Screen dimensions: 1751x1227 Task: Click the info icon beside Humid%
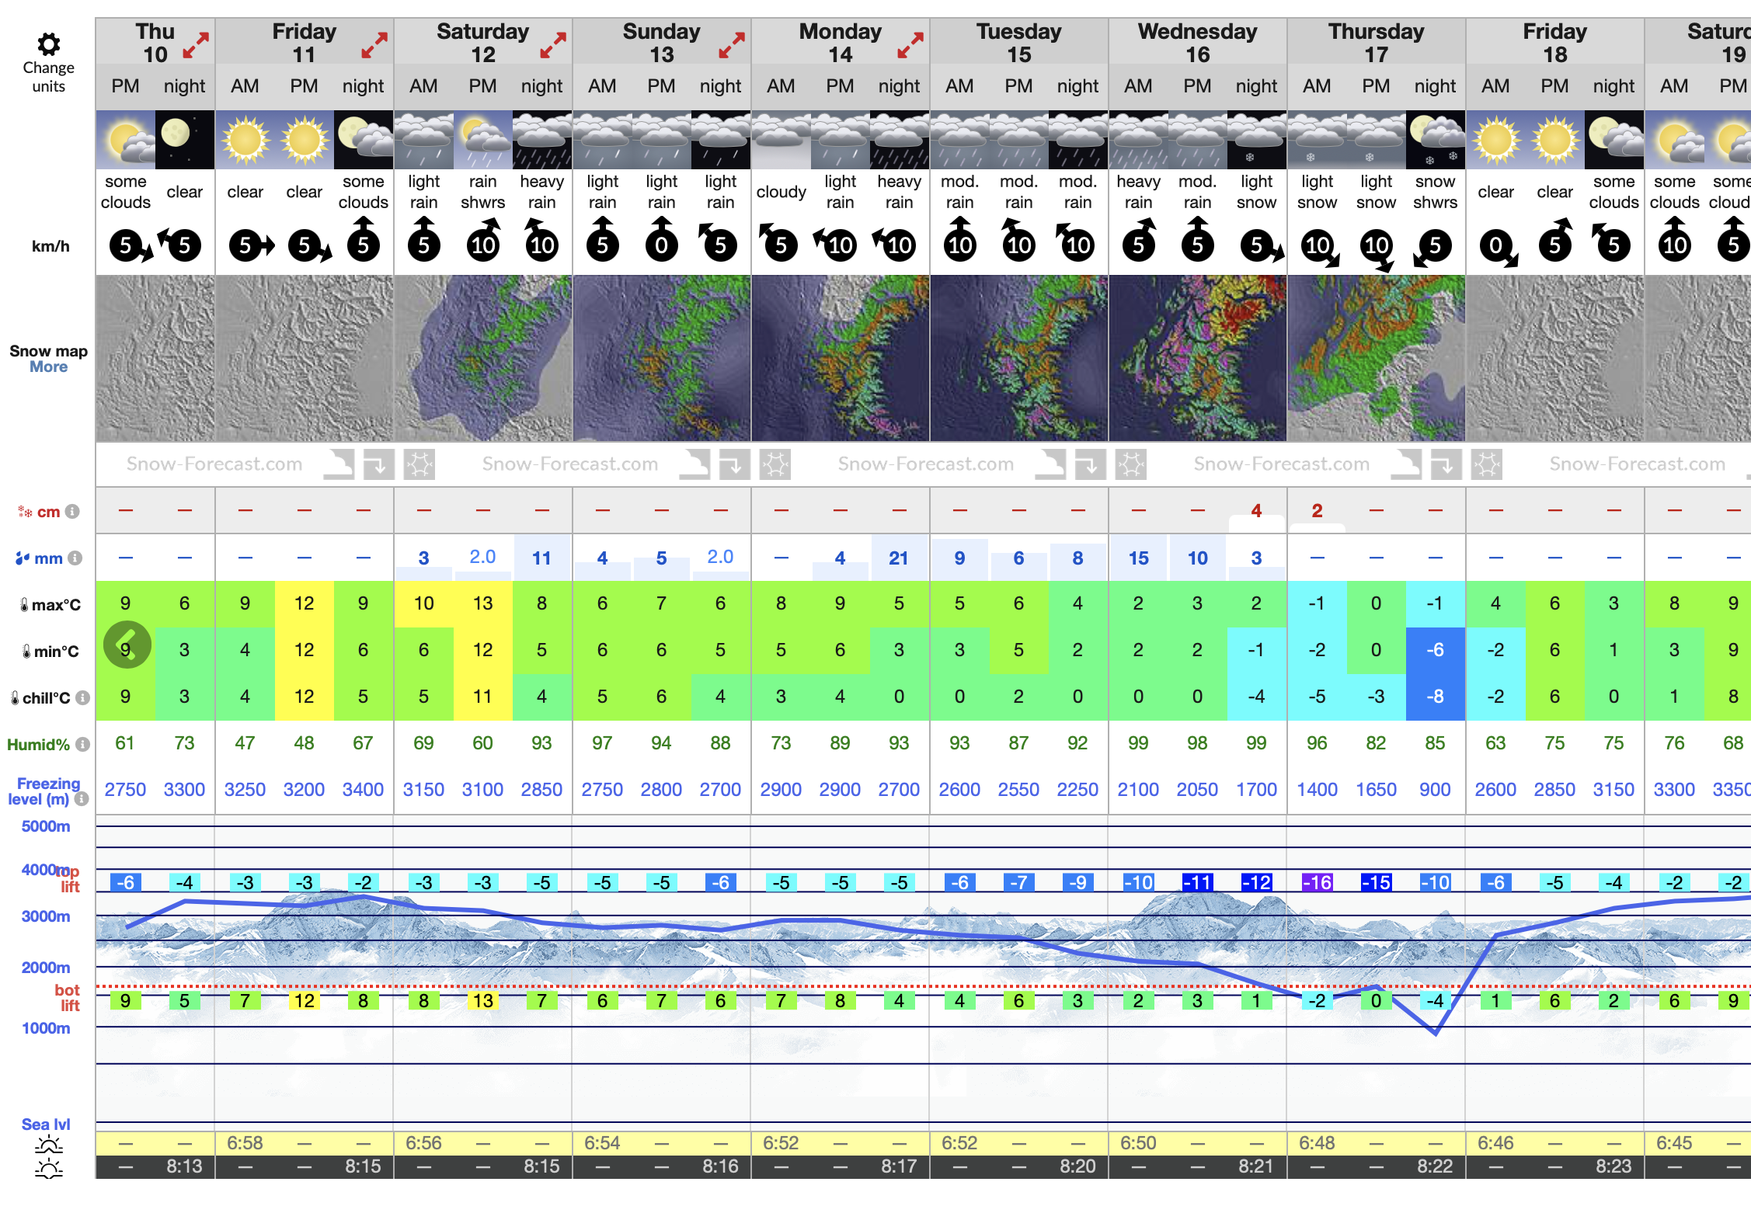(82, 744)
